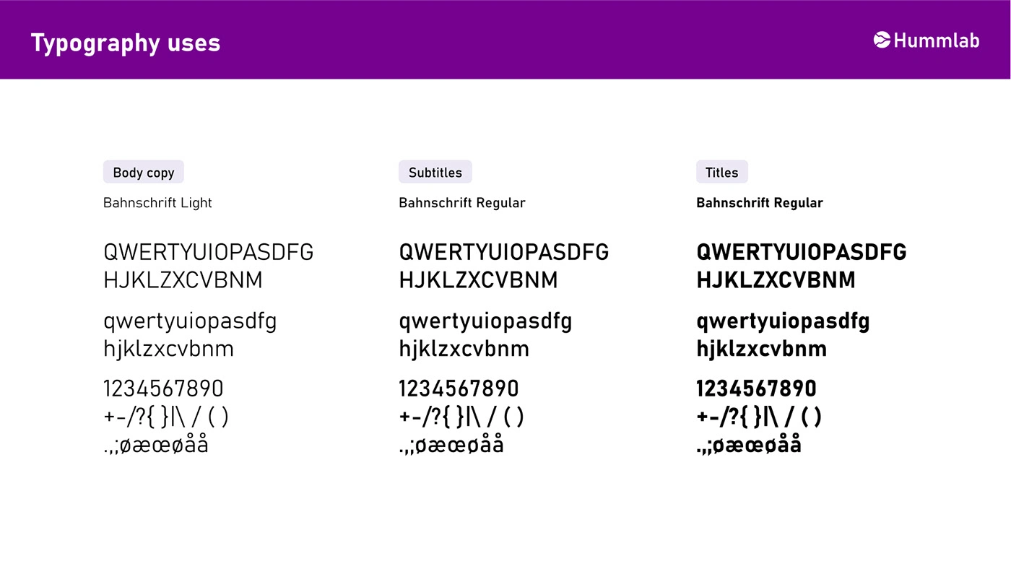Click the Hummlab logo icon
This screenshot has width=1011, height=569.
(x=882, y=40)
